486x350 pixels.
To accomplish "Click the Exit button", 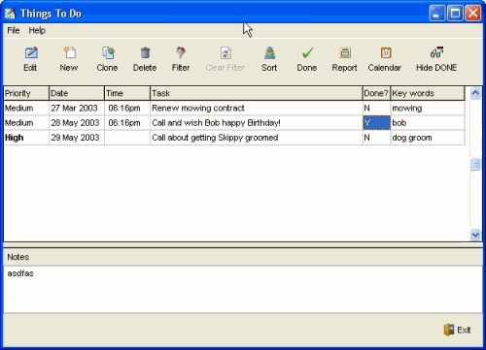I will (x=457, y=330).
